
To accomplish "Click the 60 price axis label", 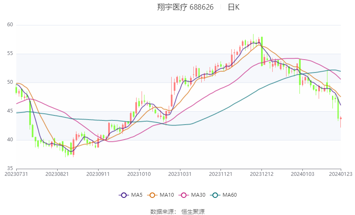I will [x=10, y=25].
